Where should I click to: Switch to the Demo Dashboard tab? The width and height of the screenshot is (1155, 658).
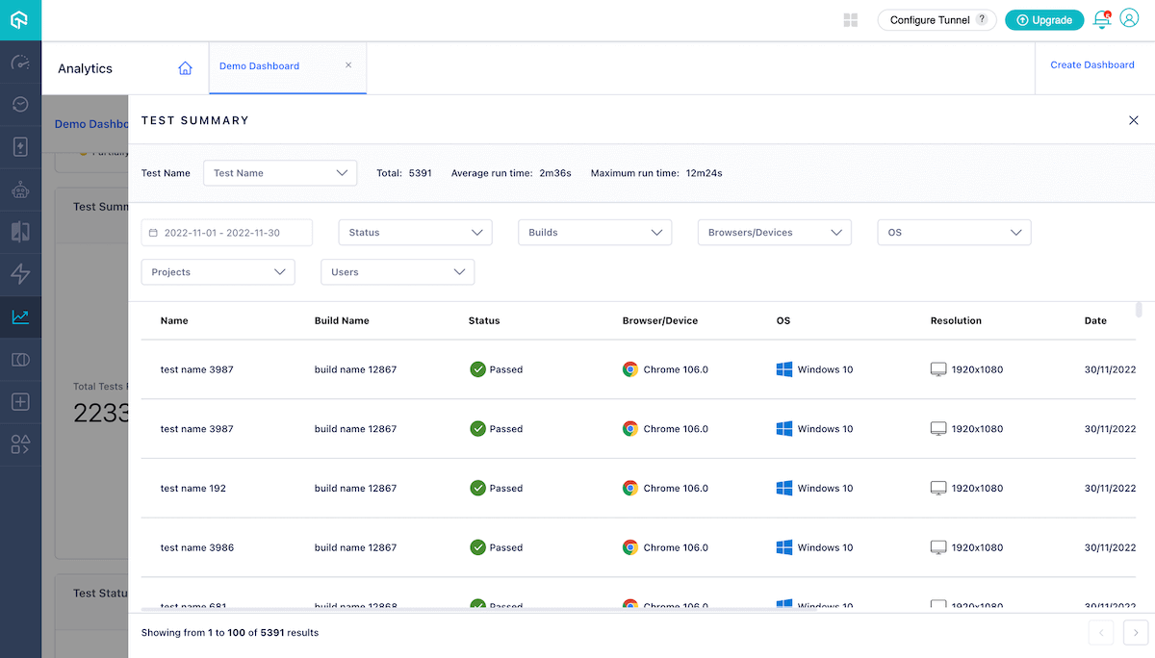click(x=260, y=66)
